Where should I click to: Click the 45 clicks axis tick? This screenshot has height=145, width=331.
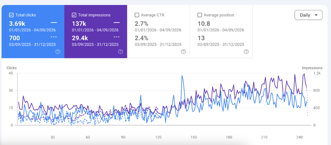tap(11, 73)
